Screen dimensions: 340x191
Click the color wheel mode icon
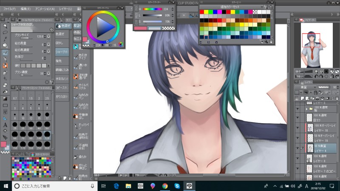click(121, 44)
